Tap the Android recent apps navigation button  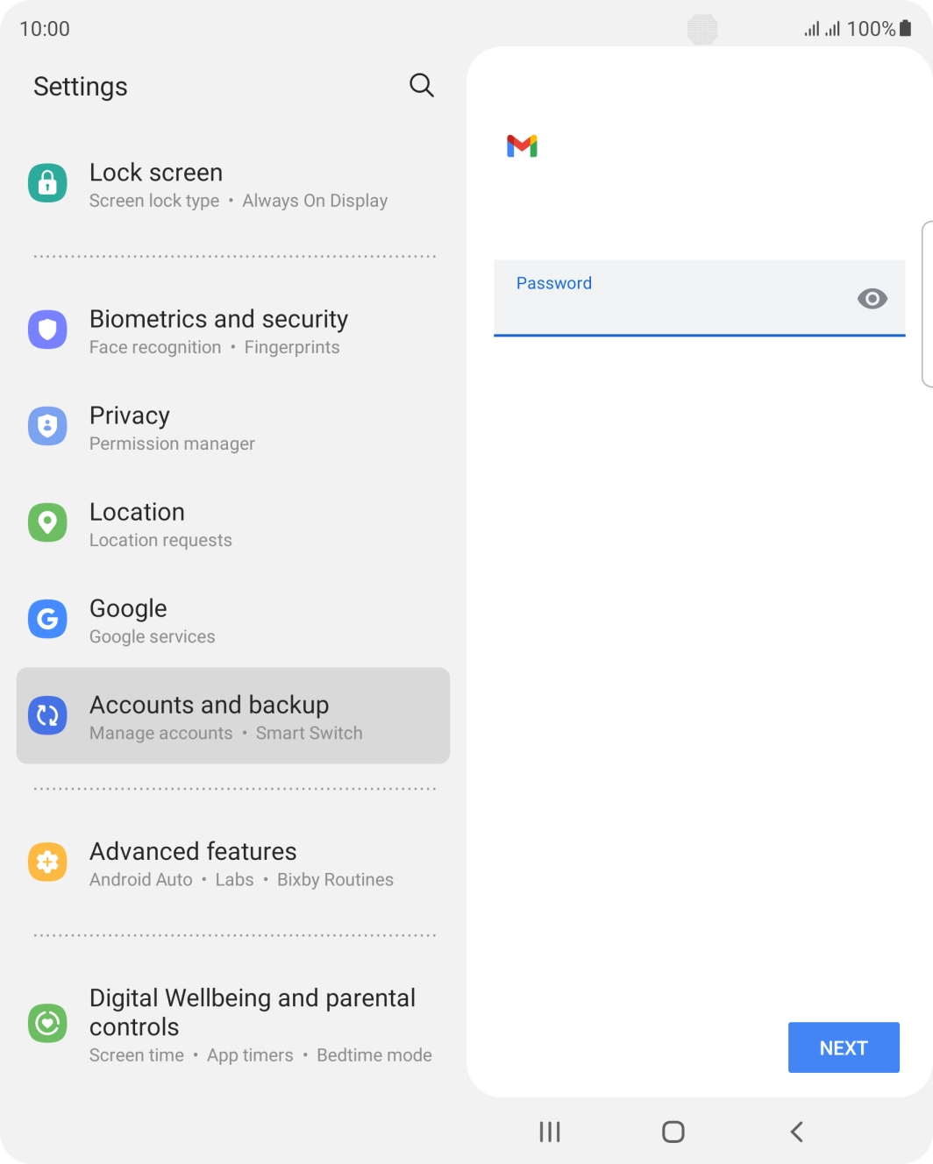(550, 1132)
